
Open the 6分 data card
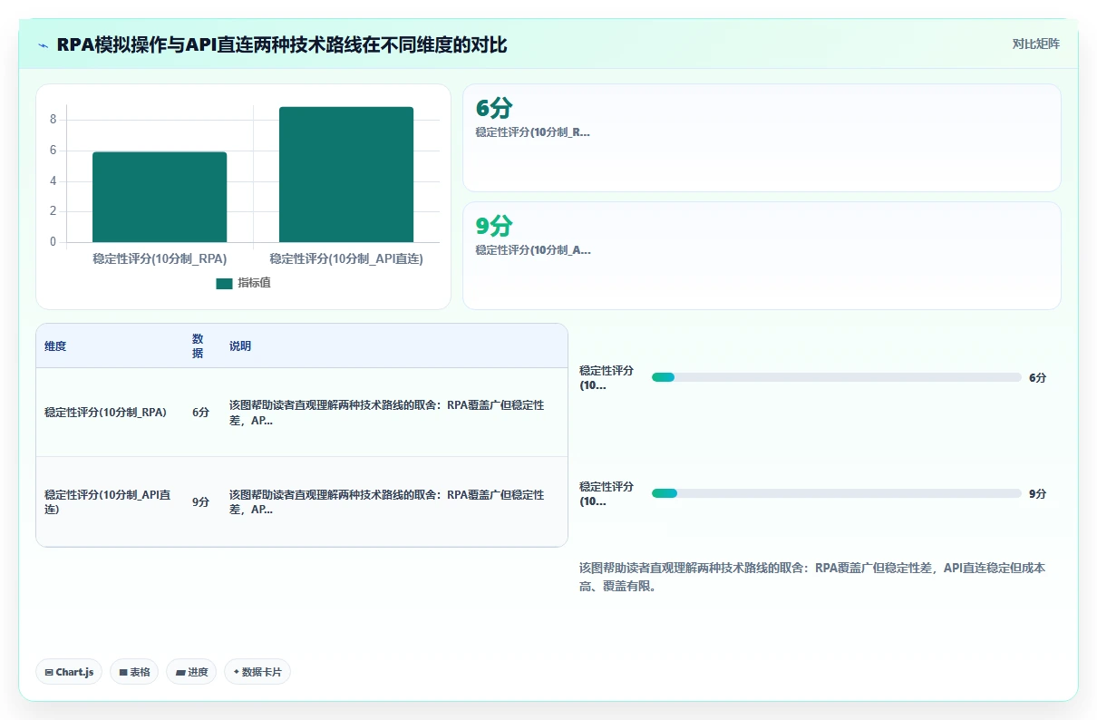(762, 138)
